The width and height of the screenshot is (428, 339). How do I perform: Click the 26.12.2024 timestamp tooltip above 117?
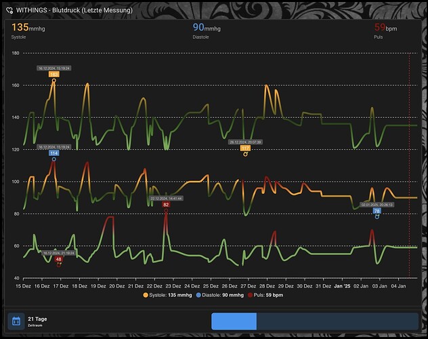click(245, 142)
